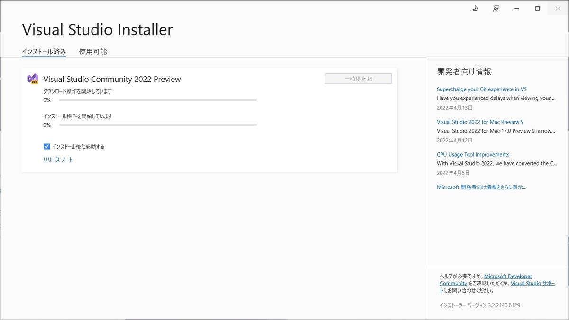The image size is (569, 320).
Task: Toggle dark theme moon icon
Action: pos(475,9)
